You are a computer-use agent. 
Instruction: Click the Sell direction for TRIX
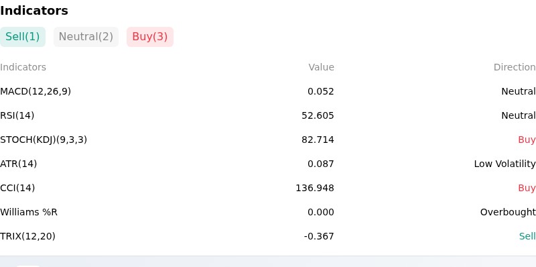pyautogui.click(x=527, y=236)
